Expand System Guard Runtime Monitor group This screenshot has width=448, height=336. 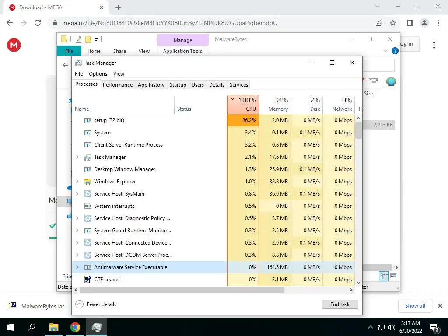77,231
